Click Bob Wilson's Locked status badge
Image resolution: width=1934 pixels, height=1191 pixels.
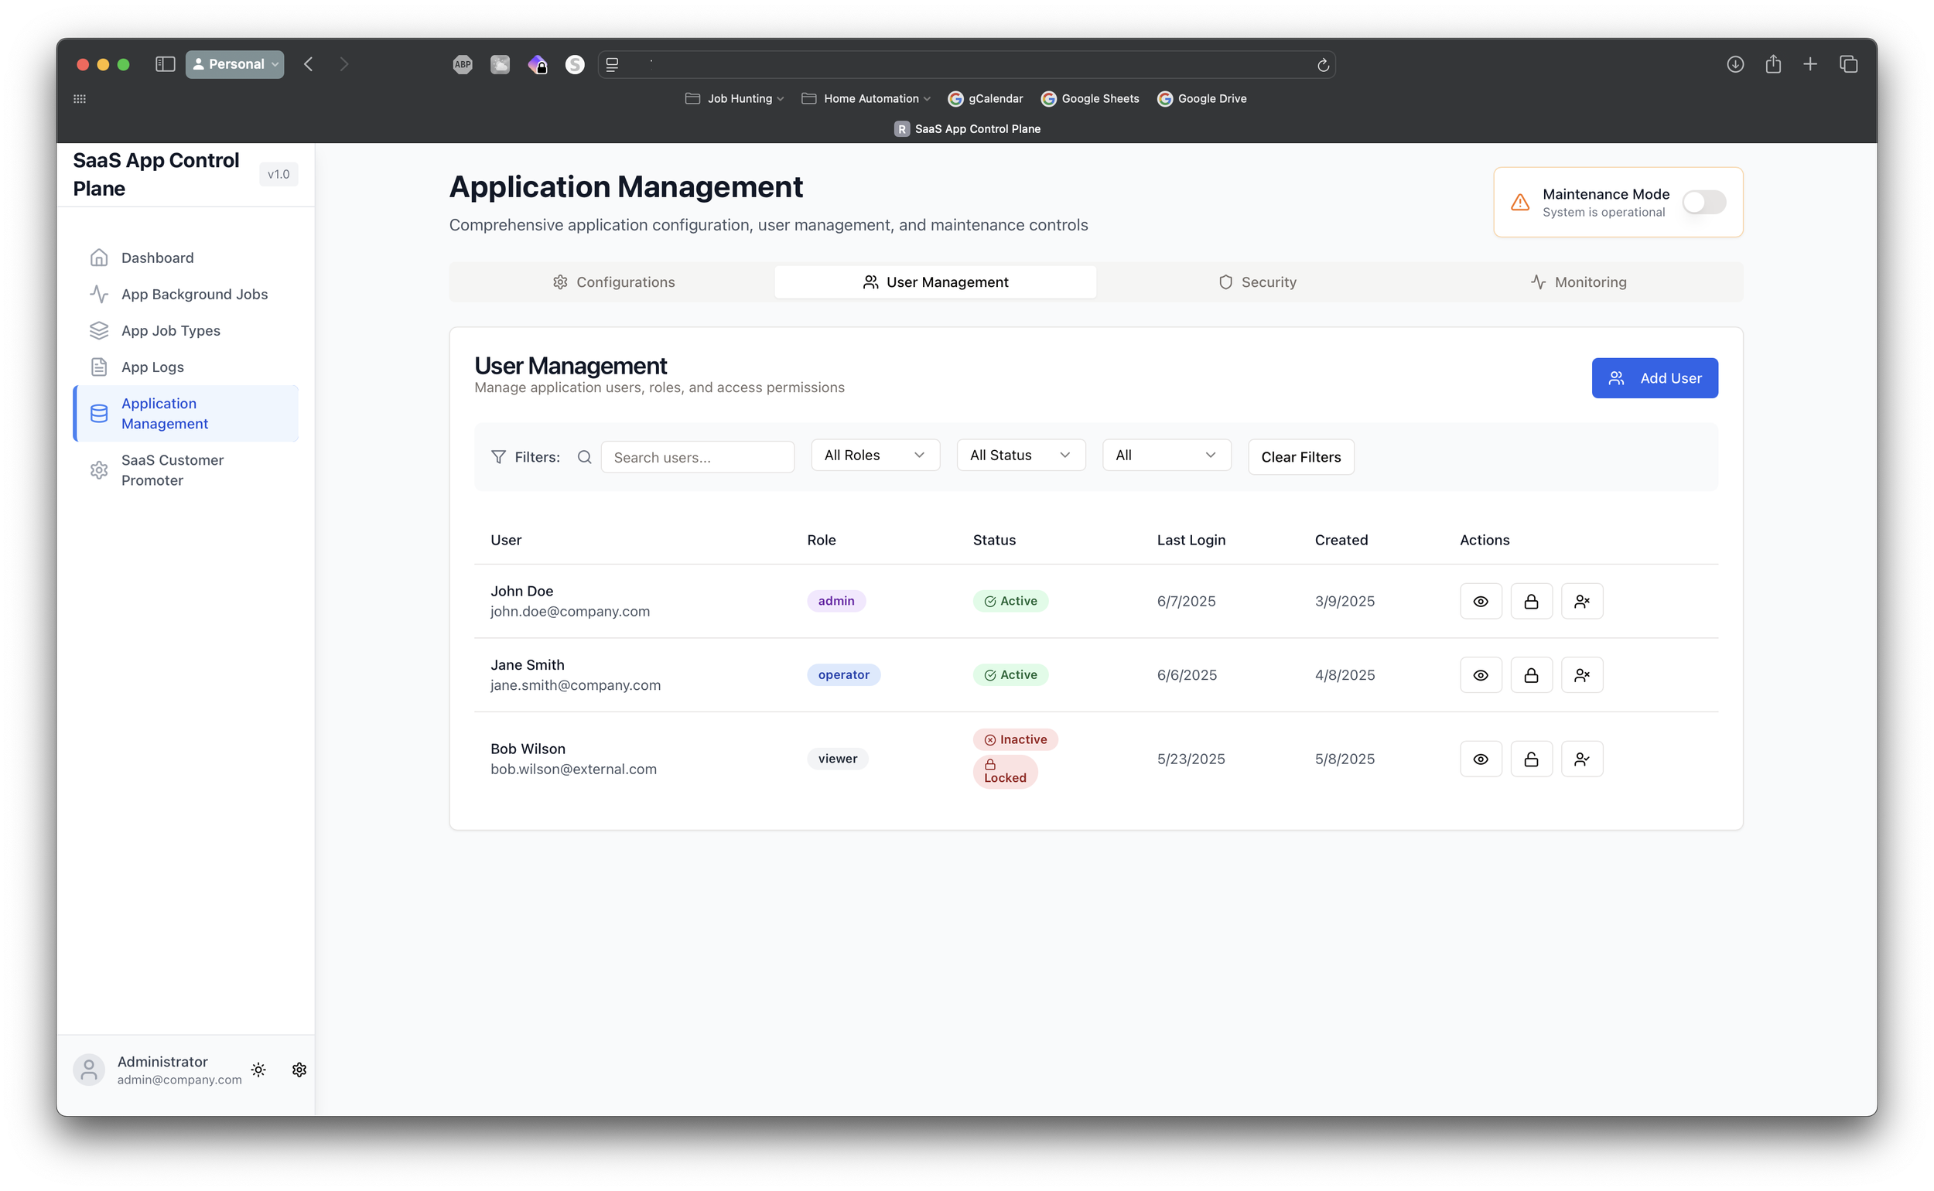pyautogui.click(x=1005, y=772)
